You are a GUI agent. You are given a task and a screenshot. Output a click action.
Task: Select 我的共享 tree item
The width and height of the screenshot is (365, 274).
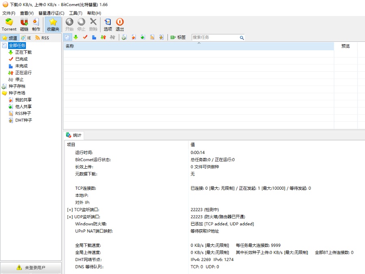click(23, 100)
